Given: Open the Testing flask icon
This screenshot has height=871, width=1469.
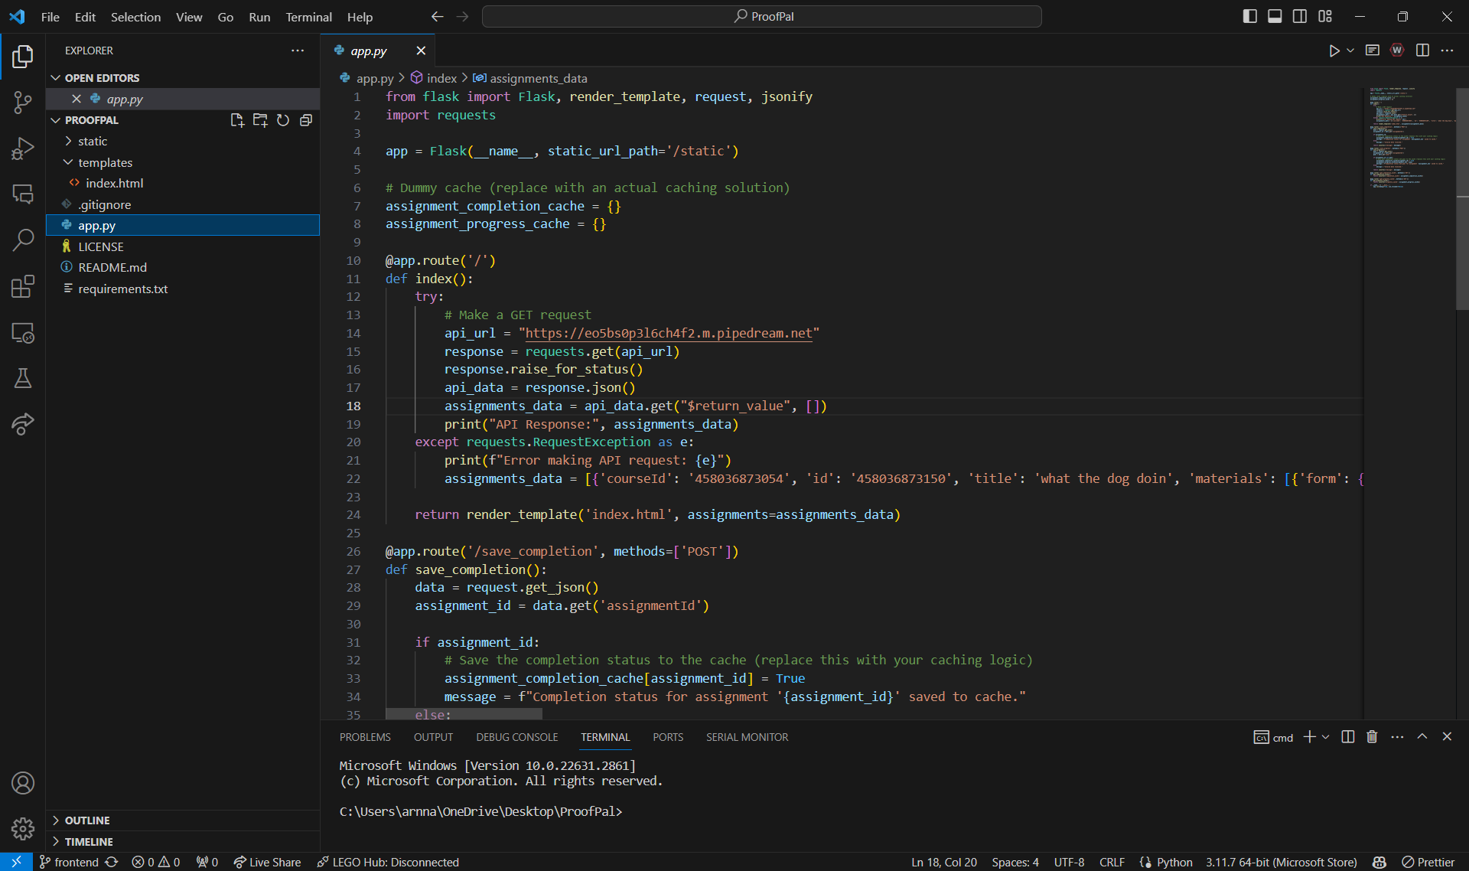Looking at the screenshot, I should (x=23, y=378).
